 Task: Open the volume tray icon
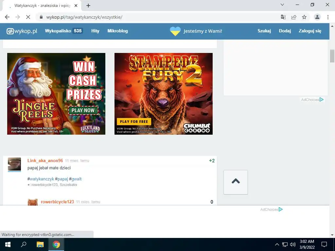coord(293,244)
